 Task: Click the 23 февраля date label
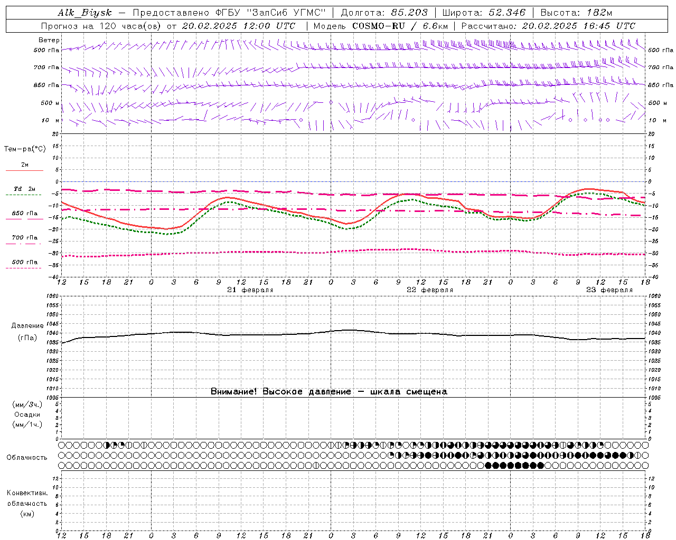pyautogui.click(x=609, y=290)
